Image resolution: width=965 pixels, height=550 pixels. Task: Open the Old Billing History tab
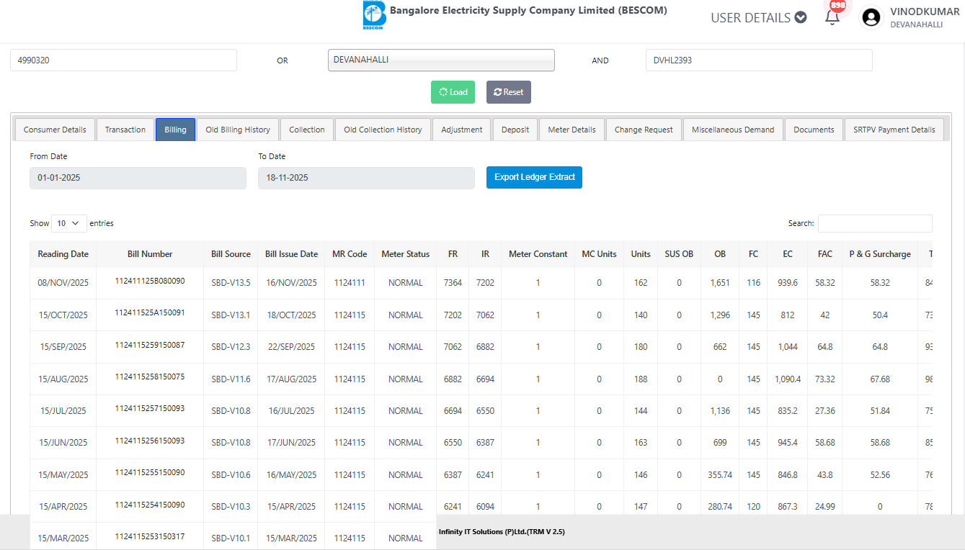point(238,130)
